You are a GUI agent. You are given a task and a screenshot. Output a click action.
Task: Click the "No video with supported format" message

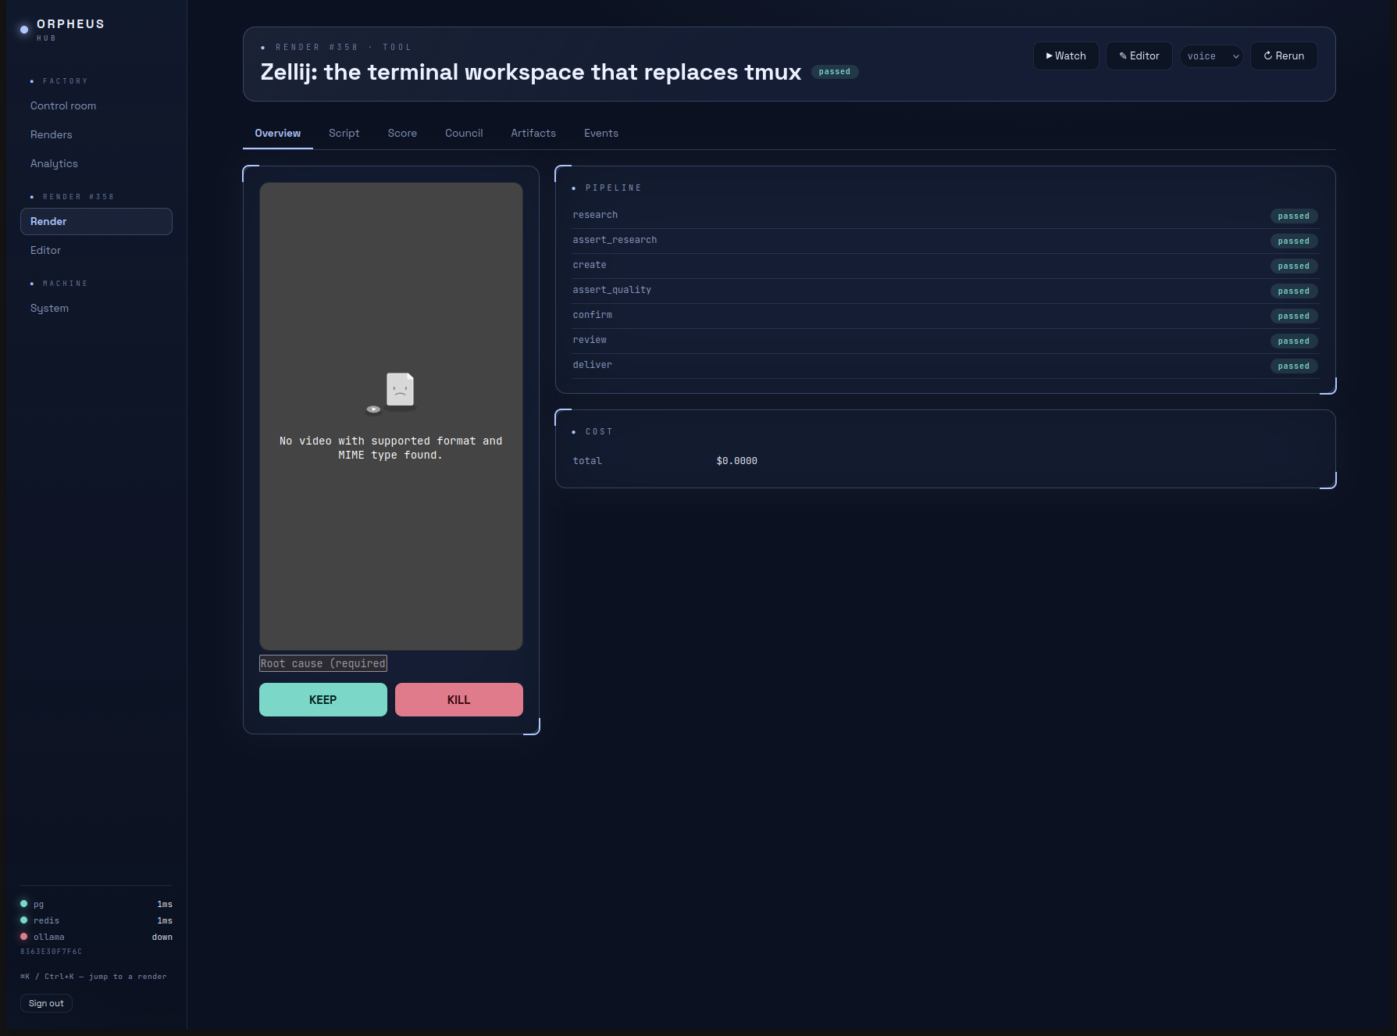pyautogui.click(x=391, y=448)
